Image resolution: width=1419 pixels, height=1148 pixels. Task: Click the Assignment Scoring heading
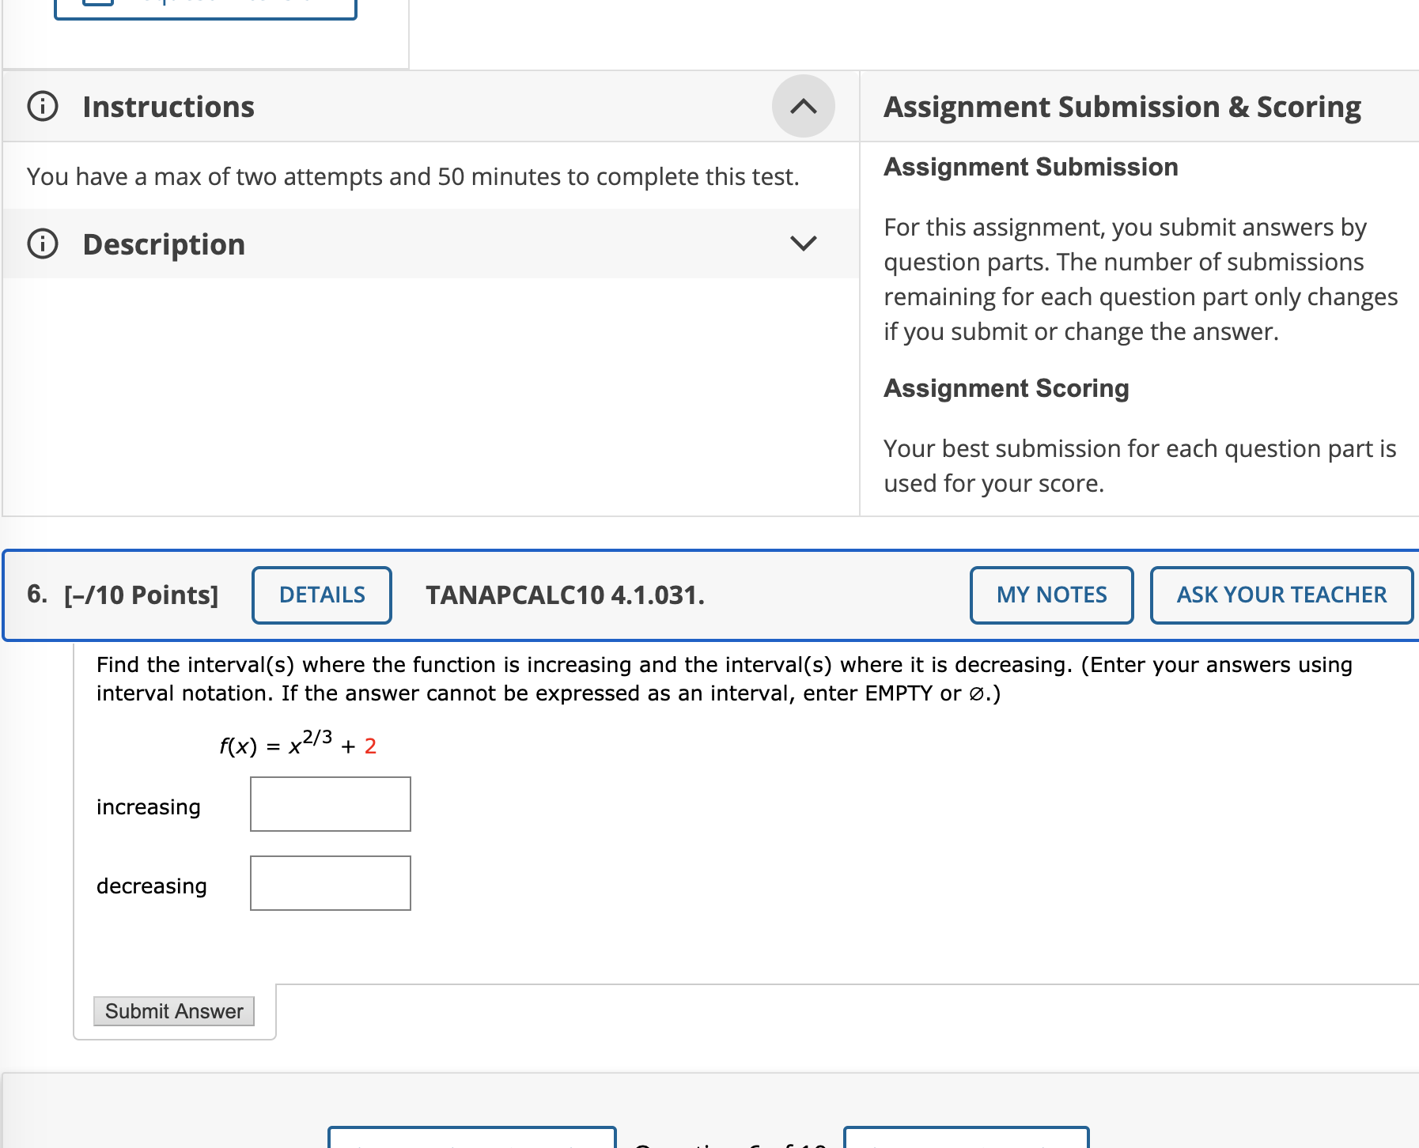tap(1006, 388)
